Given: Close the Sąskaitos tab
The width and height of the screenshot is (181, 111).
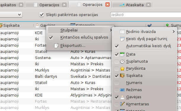Looking at the screenshot, I should (21, 5).
